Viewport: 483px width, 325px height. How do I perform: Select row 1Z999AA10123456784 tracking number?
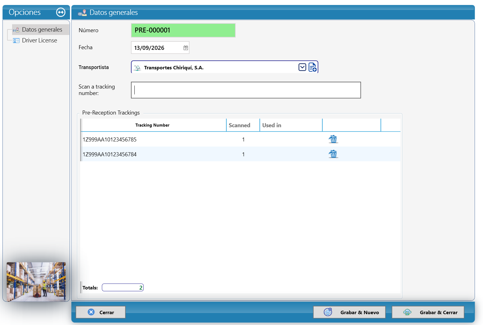pos(110,154)
